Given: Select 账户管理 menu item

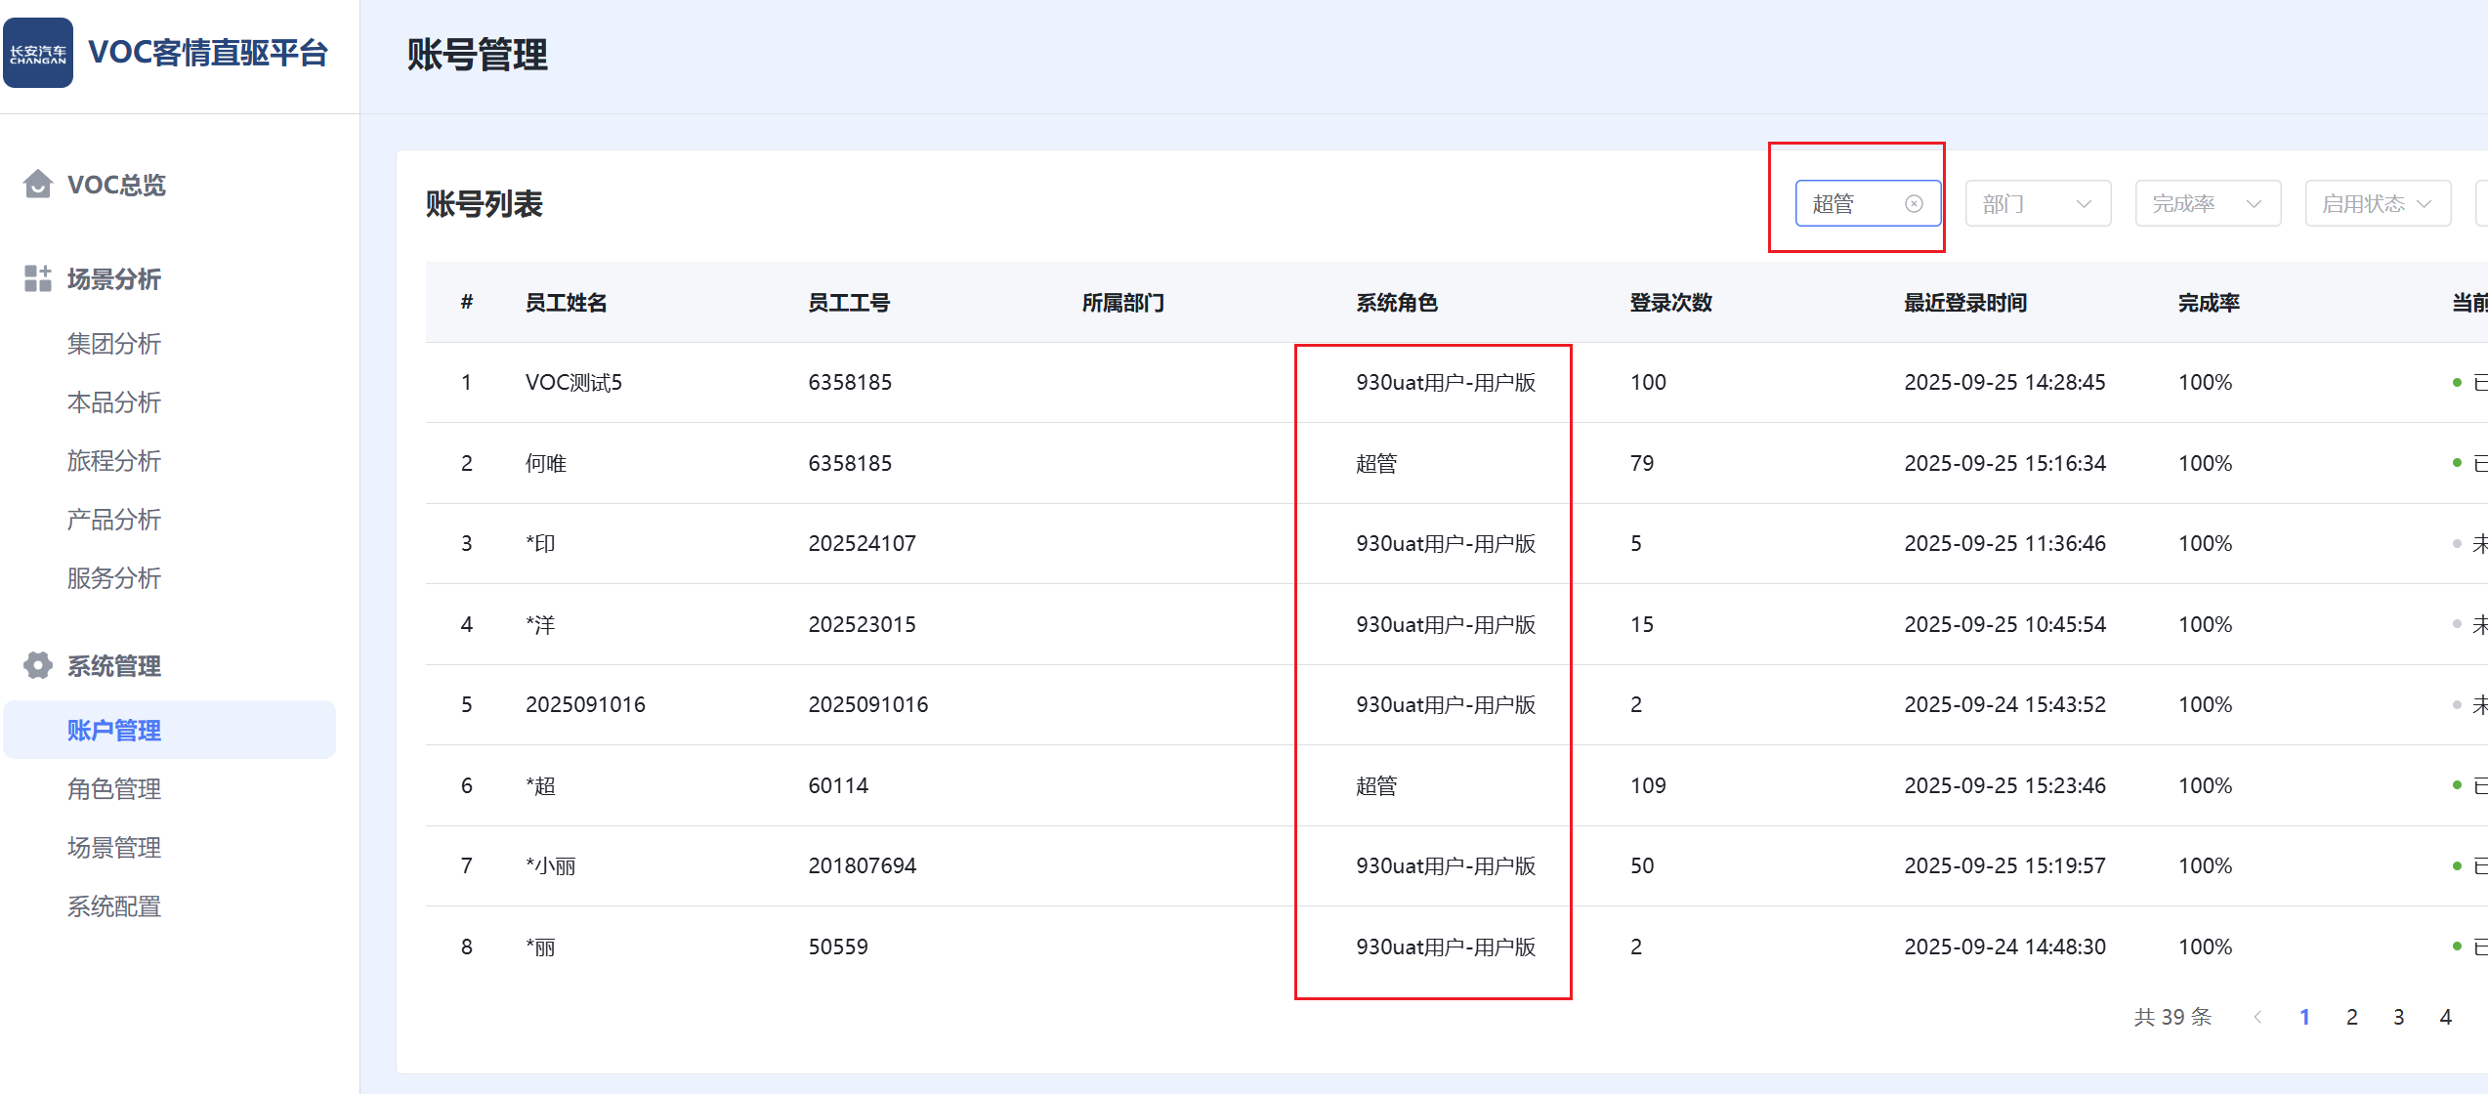Looking at the screenshot, I should click(113, 730).
